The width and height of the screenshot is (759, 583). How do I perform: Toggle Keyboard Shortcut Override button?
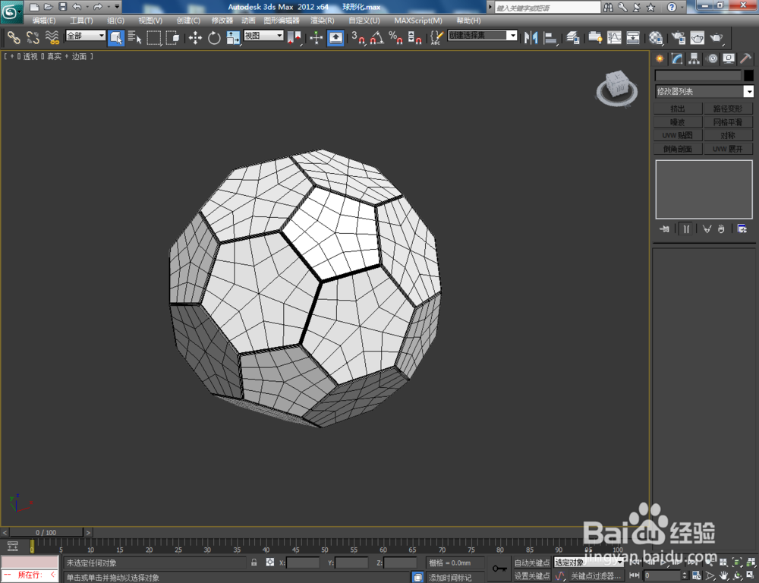[x=335, y=37]
